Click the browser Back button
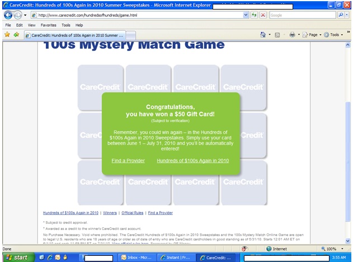This screenshot has width=353, height=262. 8,15
